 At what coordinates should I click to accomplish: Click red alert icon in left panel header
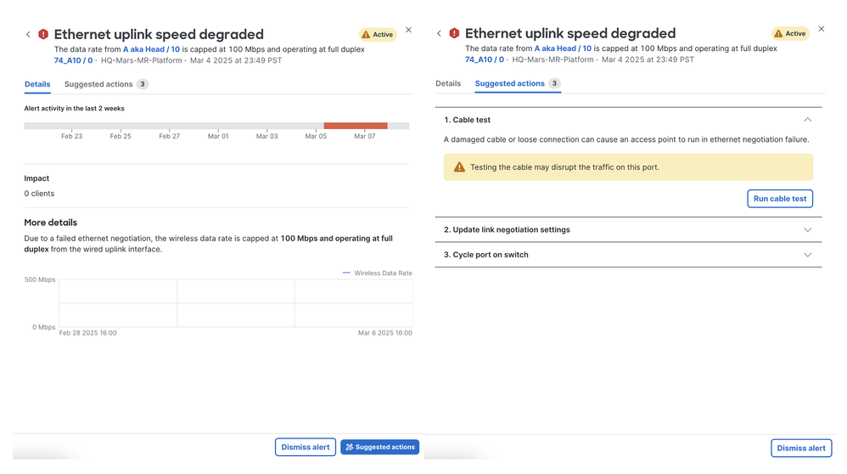43,35
